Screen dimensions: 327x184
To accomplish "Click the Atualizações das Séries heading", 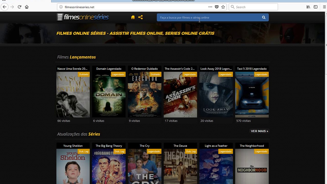I will (78, 134).
